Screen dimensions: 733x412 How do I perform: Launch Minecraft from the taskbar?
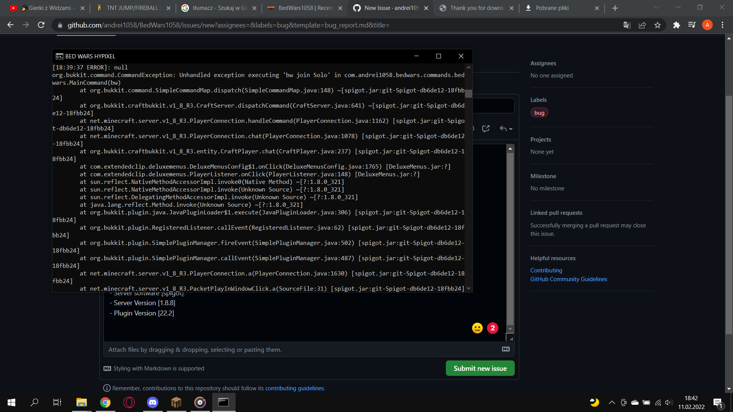tap(176, 402)
